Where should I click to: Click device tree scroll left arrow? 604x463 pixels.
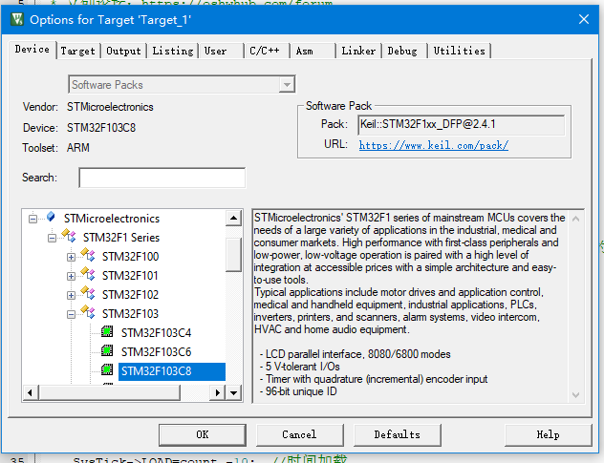[30, 393]
